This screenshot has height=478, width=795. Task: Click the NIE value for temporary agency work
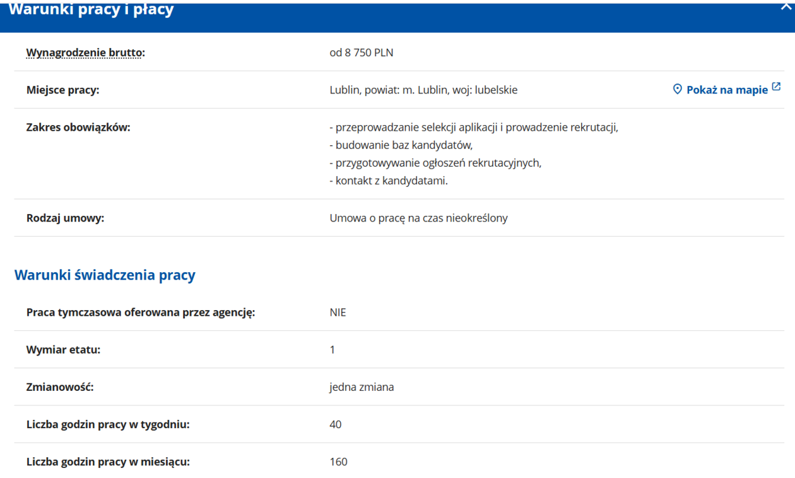click(x=338, y=312)
